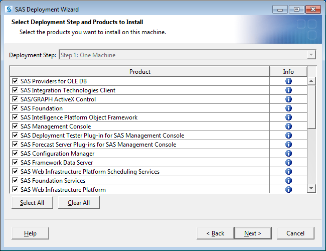
Task: Open info for SAS Framework Data Server
Action: [288, 162]
